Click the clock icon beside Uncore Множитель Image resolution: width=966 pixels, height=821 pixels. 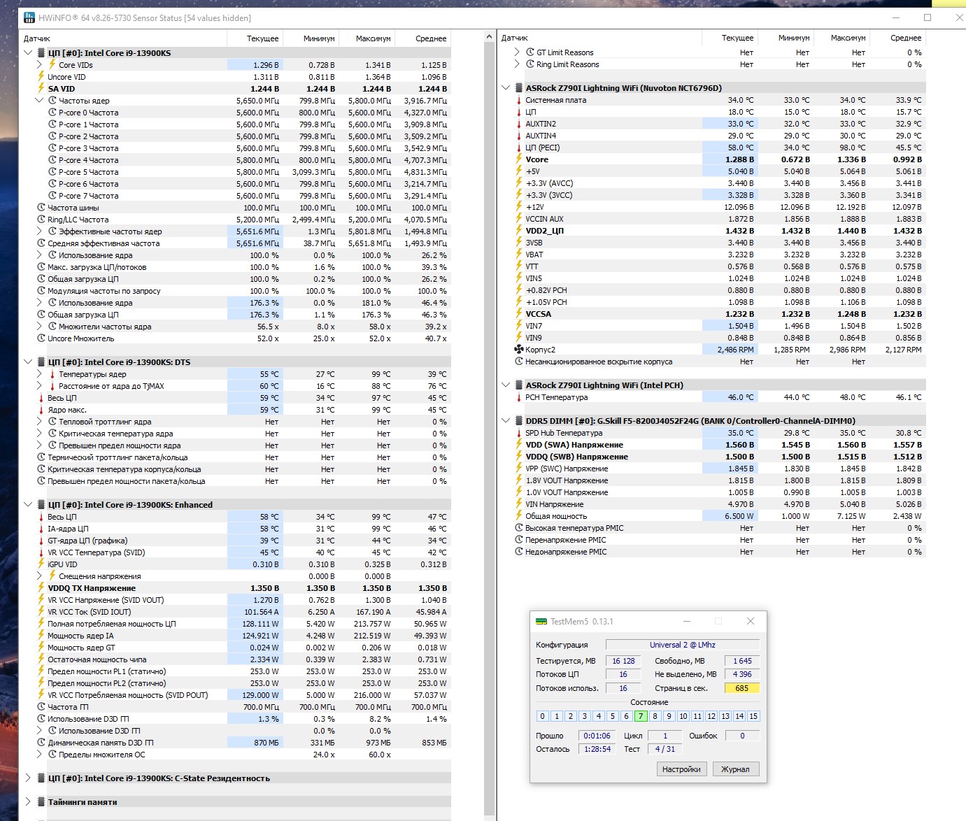41,338
